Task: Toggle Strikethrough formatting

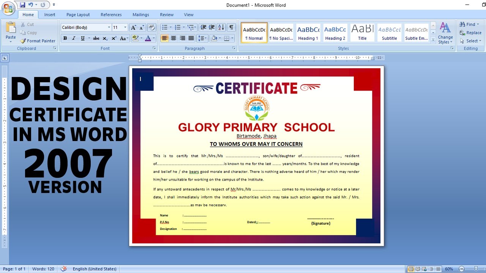Action: point(96,38)
